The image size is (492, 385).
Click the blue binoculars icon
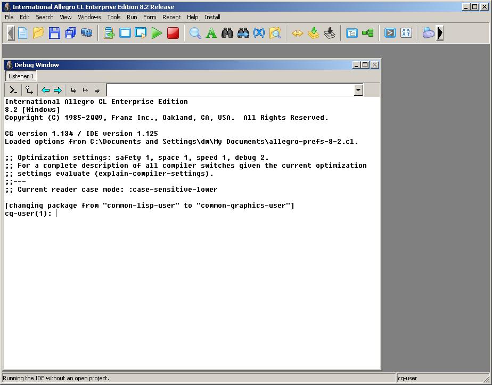[x=243, y=33]
